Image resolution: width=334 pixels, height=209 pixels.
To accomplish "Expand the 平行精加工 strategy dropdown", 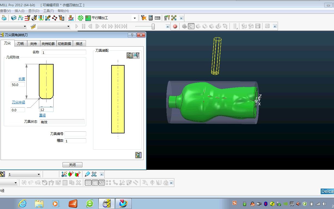I will pos(135,18).
